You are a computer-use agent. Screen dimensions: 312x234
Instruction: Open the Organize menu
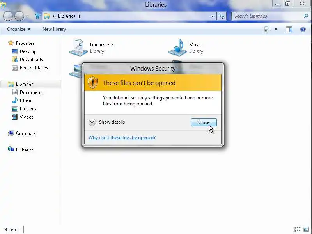(x=19, y=29)
